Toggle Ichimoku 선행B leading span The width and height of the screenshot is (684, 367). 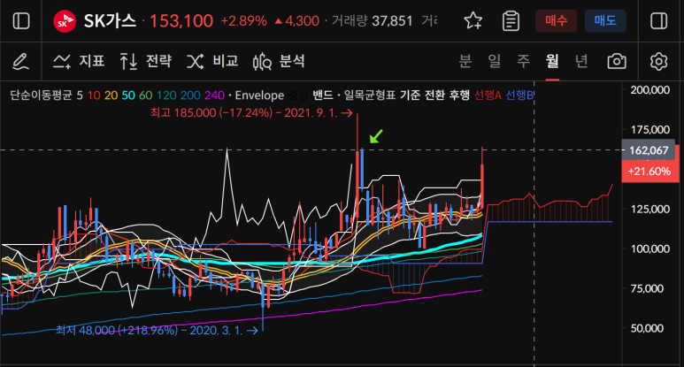pos(519,95)
